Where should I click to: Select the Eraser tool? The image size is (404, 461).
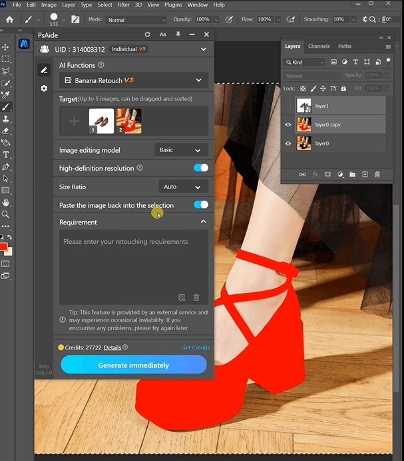tap(5, 131)
